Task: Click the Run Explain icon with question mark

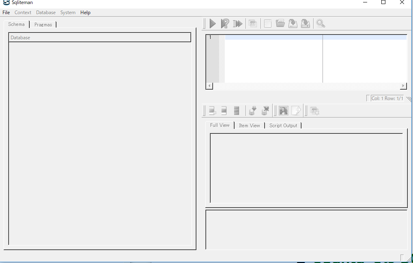Action: 225,24
